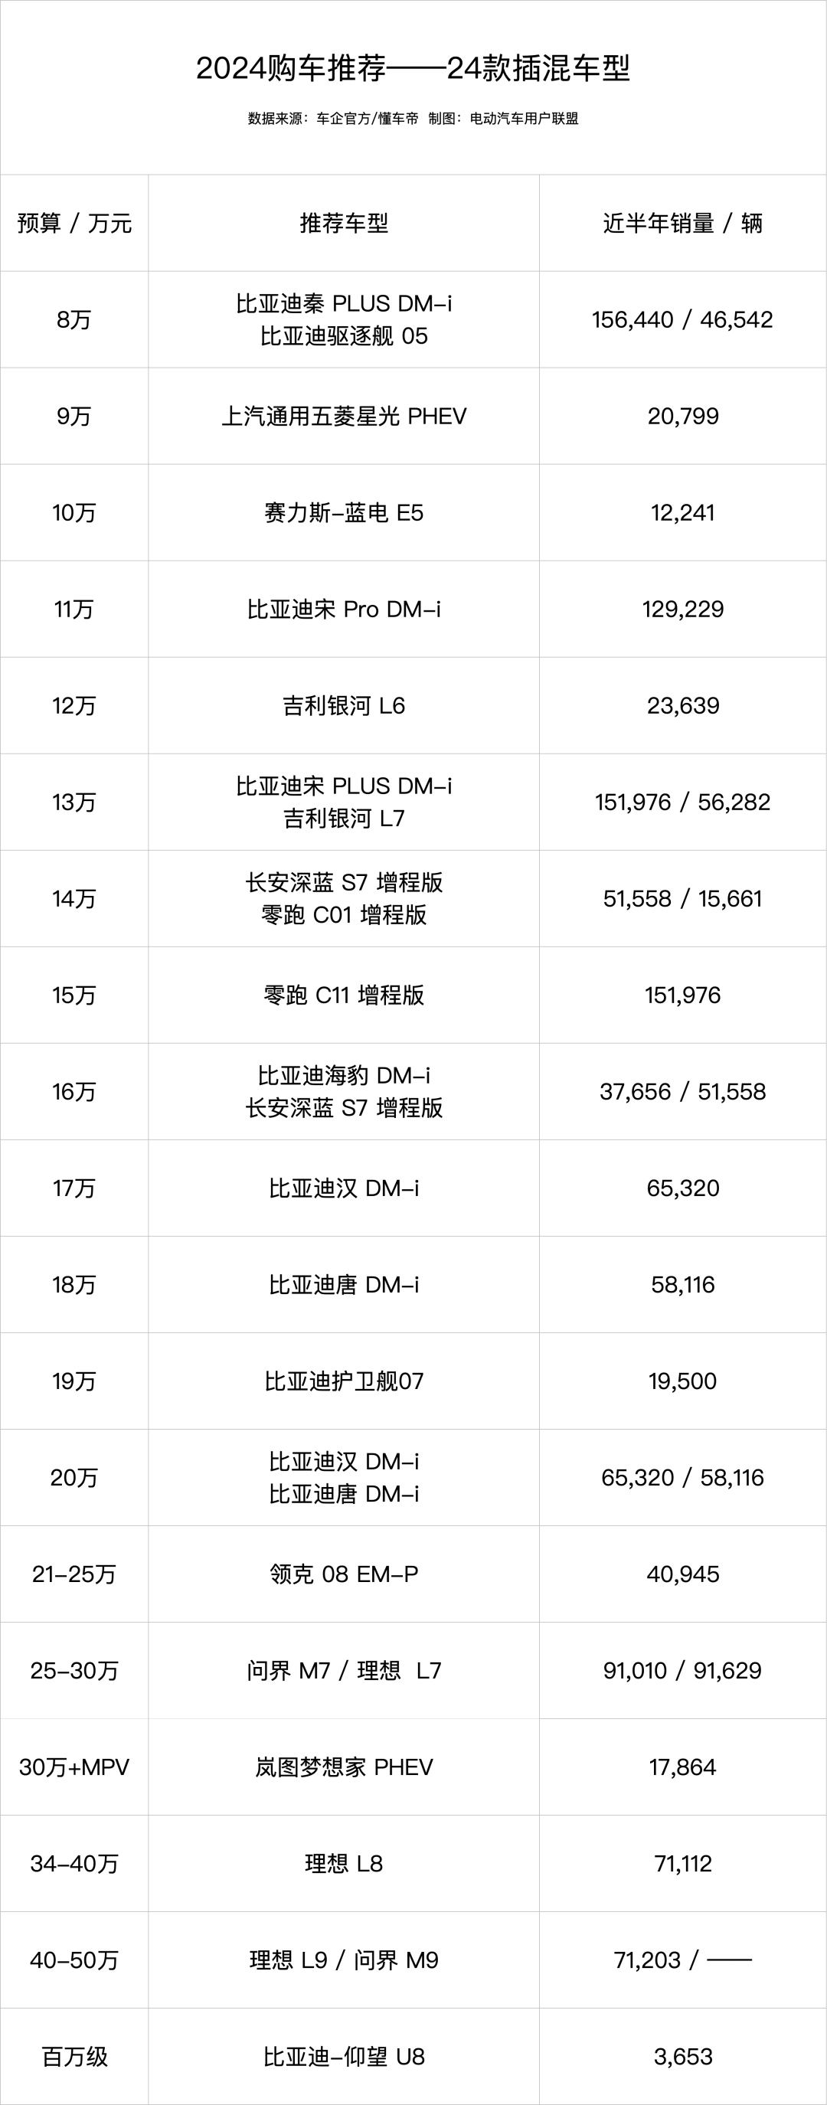The image size is (827, 2105).
Task: Click 岚图梦想家 PHEV model cell
Action: point(344,1767)
